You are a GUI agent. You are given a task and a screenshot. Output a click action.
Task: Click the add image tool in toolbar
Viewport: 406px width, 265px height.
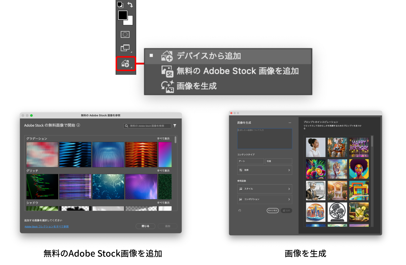125,63
